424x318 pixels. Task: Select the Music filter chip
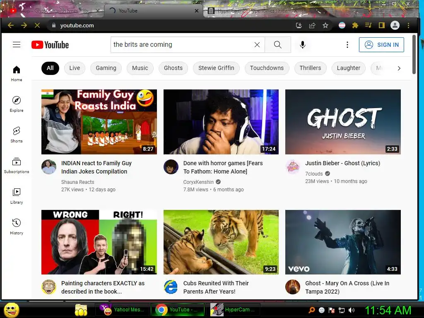click(x=140, y=68)
